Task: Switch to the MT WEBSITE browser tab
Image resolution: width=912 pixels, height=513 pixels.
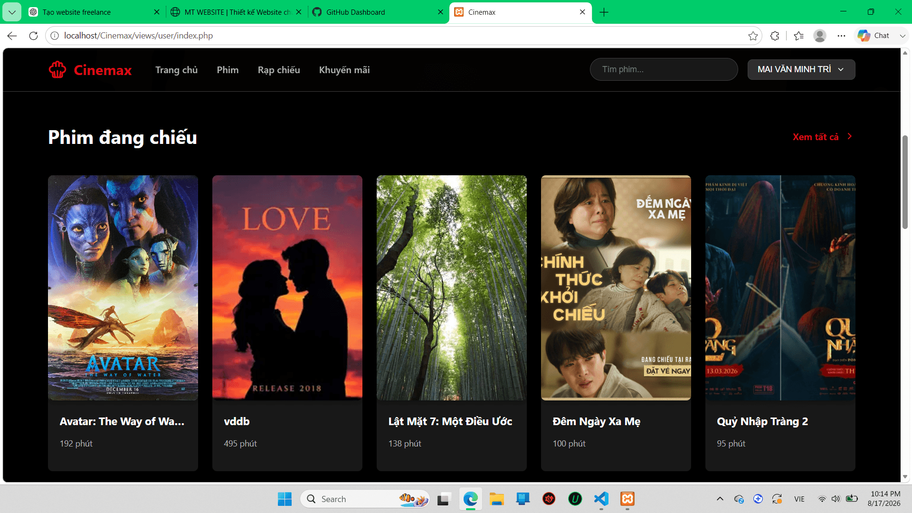Action: (x=236, y=12)
